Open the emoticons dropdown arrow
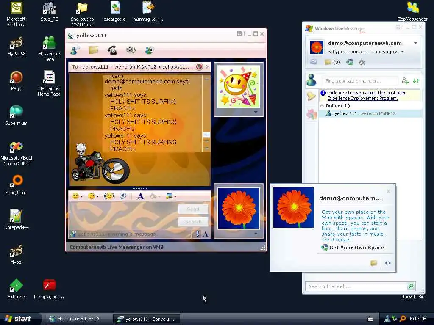This screenshot has width=434, height=325. click(81, 196)
